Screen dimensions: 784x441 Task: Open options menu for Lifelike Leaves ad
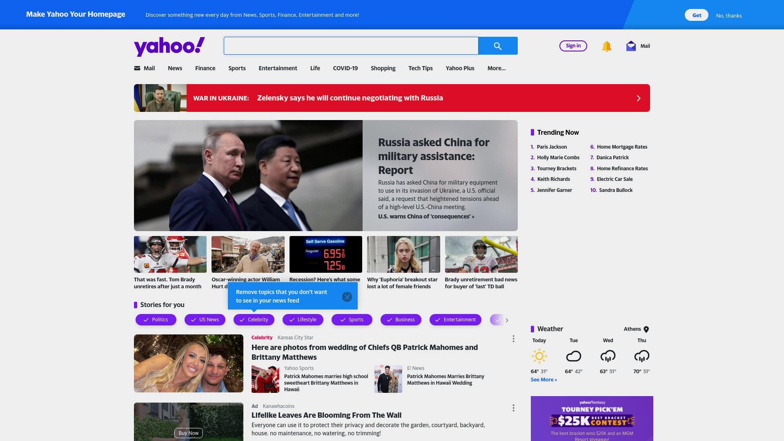point(513,408)
